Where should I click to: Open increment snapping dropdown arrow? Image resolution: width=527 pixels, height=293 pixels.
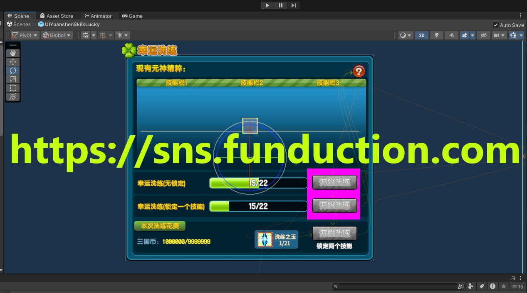pos(127,35)
